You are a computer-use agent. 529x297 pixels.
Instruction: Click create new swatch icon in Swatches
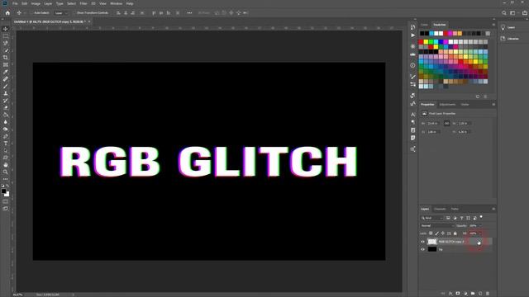pyautogui.click(x=478, y=97)
